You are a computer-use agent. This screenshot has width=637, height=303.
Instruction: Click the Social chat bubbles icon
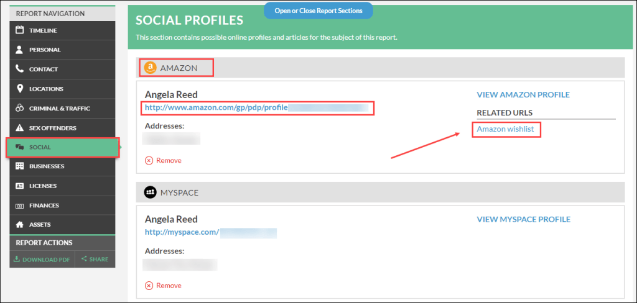tap(19, 147)
